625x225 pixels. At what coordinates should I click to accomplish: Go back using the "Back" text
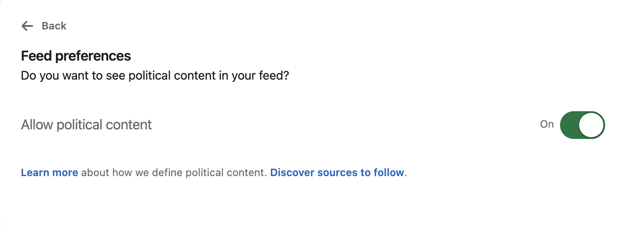(54, 26)
